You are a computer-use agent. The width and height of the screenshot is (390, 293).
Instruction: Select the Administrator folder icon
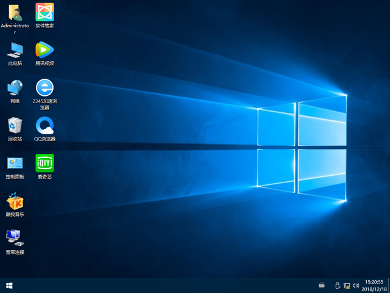click(x=15, y=12)
